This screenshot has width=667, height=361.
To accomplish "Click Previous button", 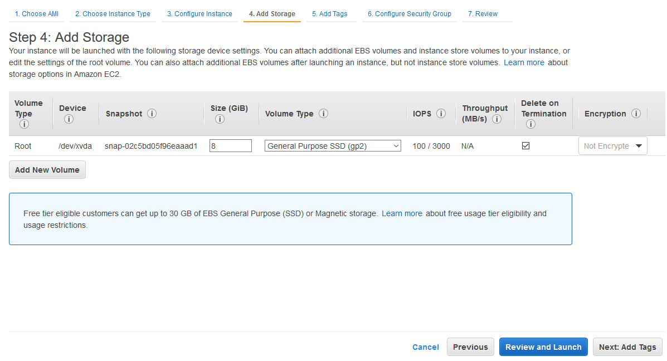I will coord(470,347).
